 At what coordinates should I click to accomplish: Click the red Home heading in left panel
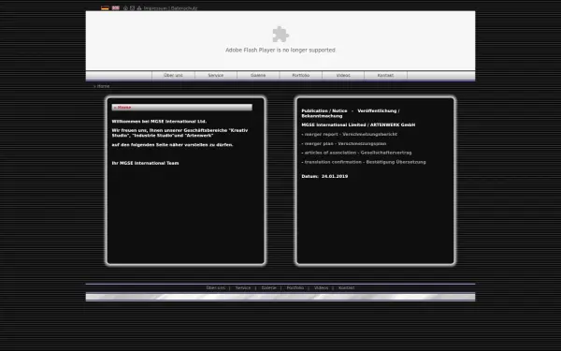coord(124,108)
